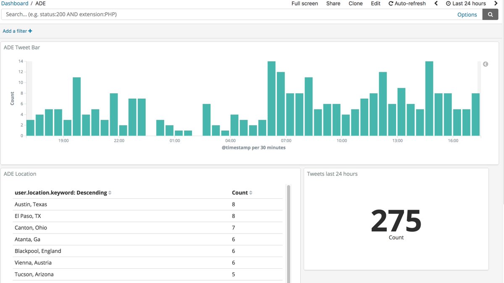Click the plus icon beside Add a filter
Screen dimensions: 504x283
30,31
